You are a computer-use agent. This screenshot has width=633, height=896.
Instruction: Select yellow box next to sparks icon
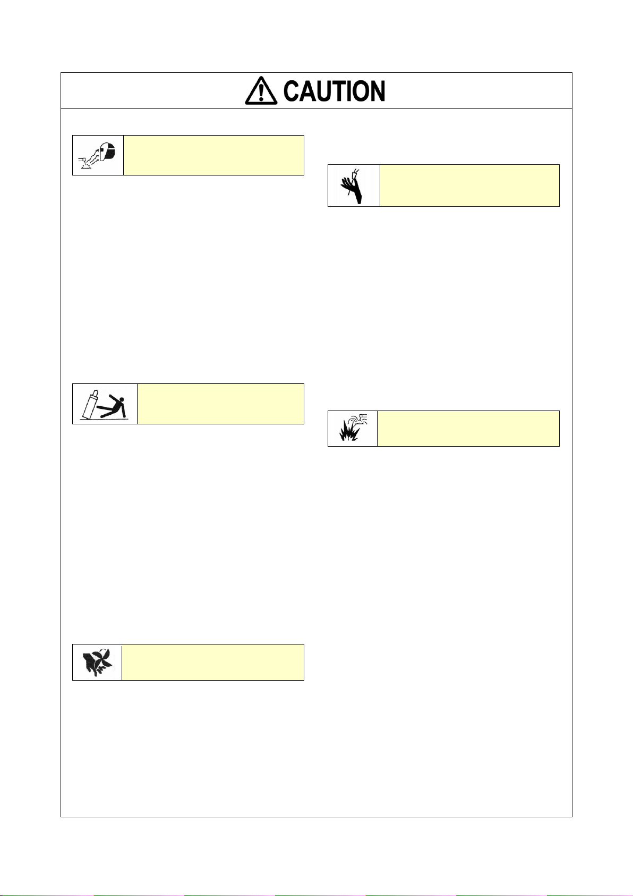(468, 429)
